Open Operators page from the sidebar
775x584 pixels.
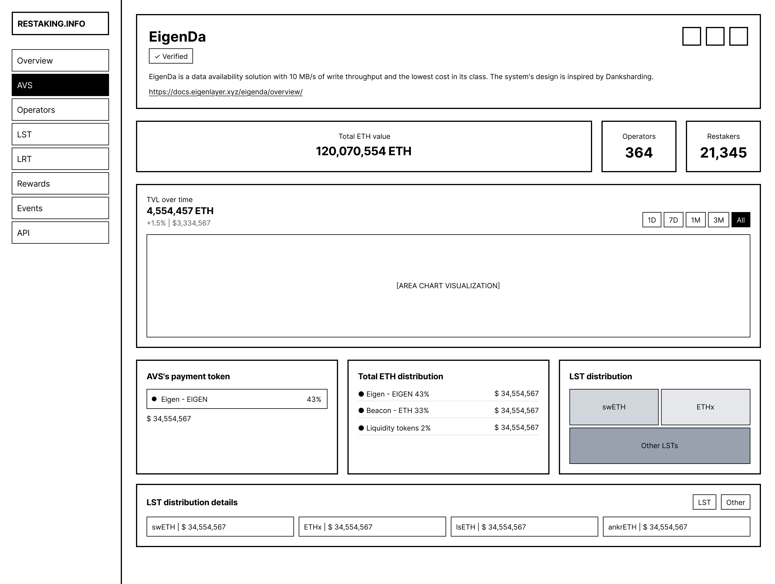tap(60, 110)
